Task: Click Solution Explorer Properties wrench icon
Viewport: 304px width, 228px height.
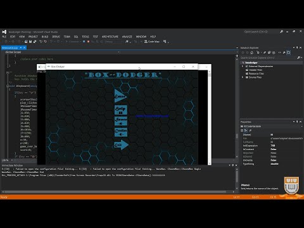Action: 284,53
